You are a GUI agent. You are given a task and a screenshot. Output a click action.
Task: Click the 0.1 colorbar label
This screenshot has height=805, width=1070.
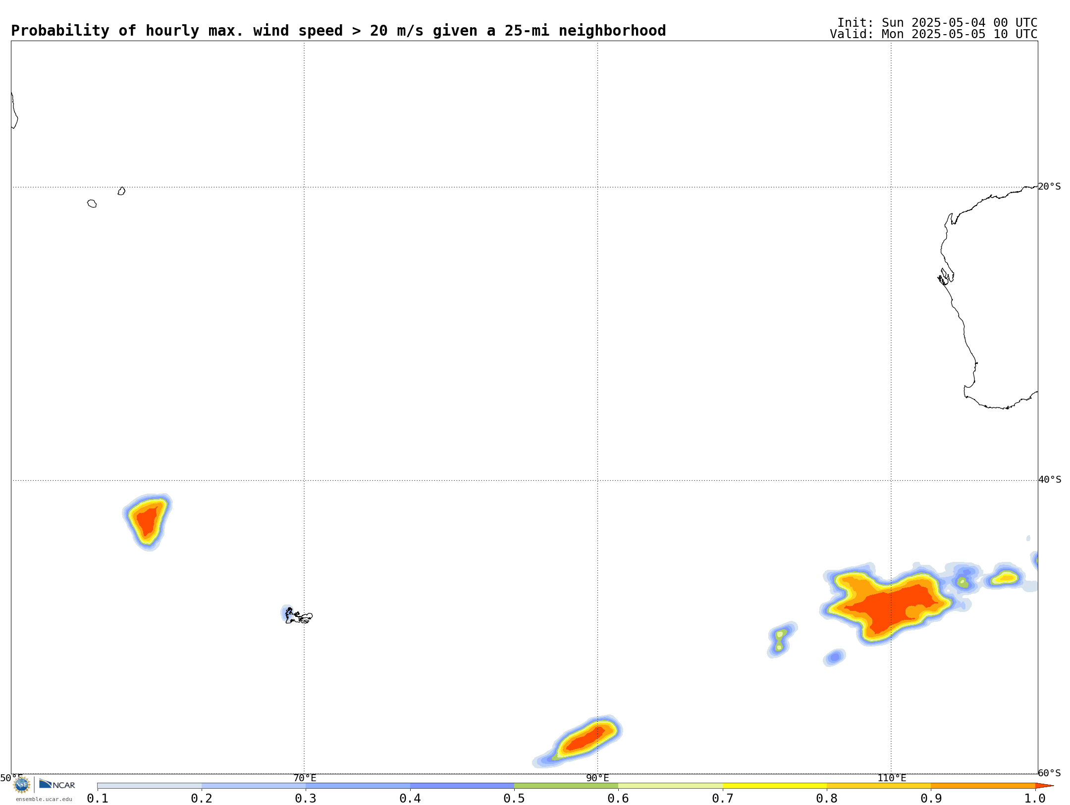tap(98, 798)
